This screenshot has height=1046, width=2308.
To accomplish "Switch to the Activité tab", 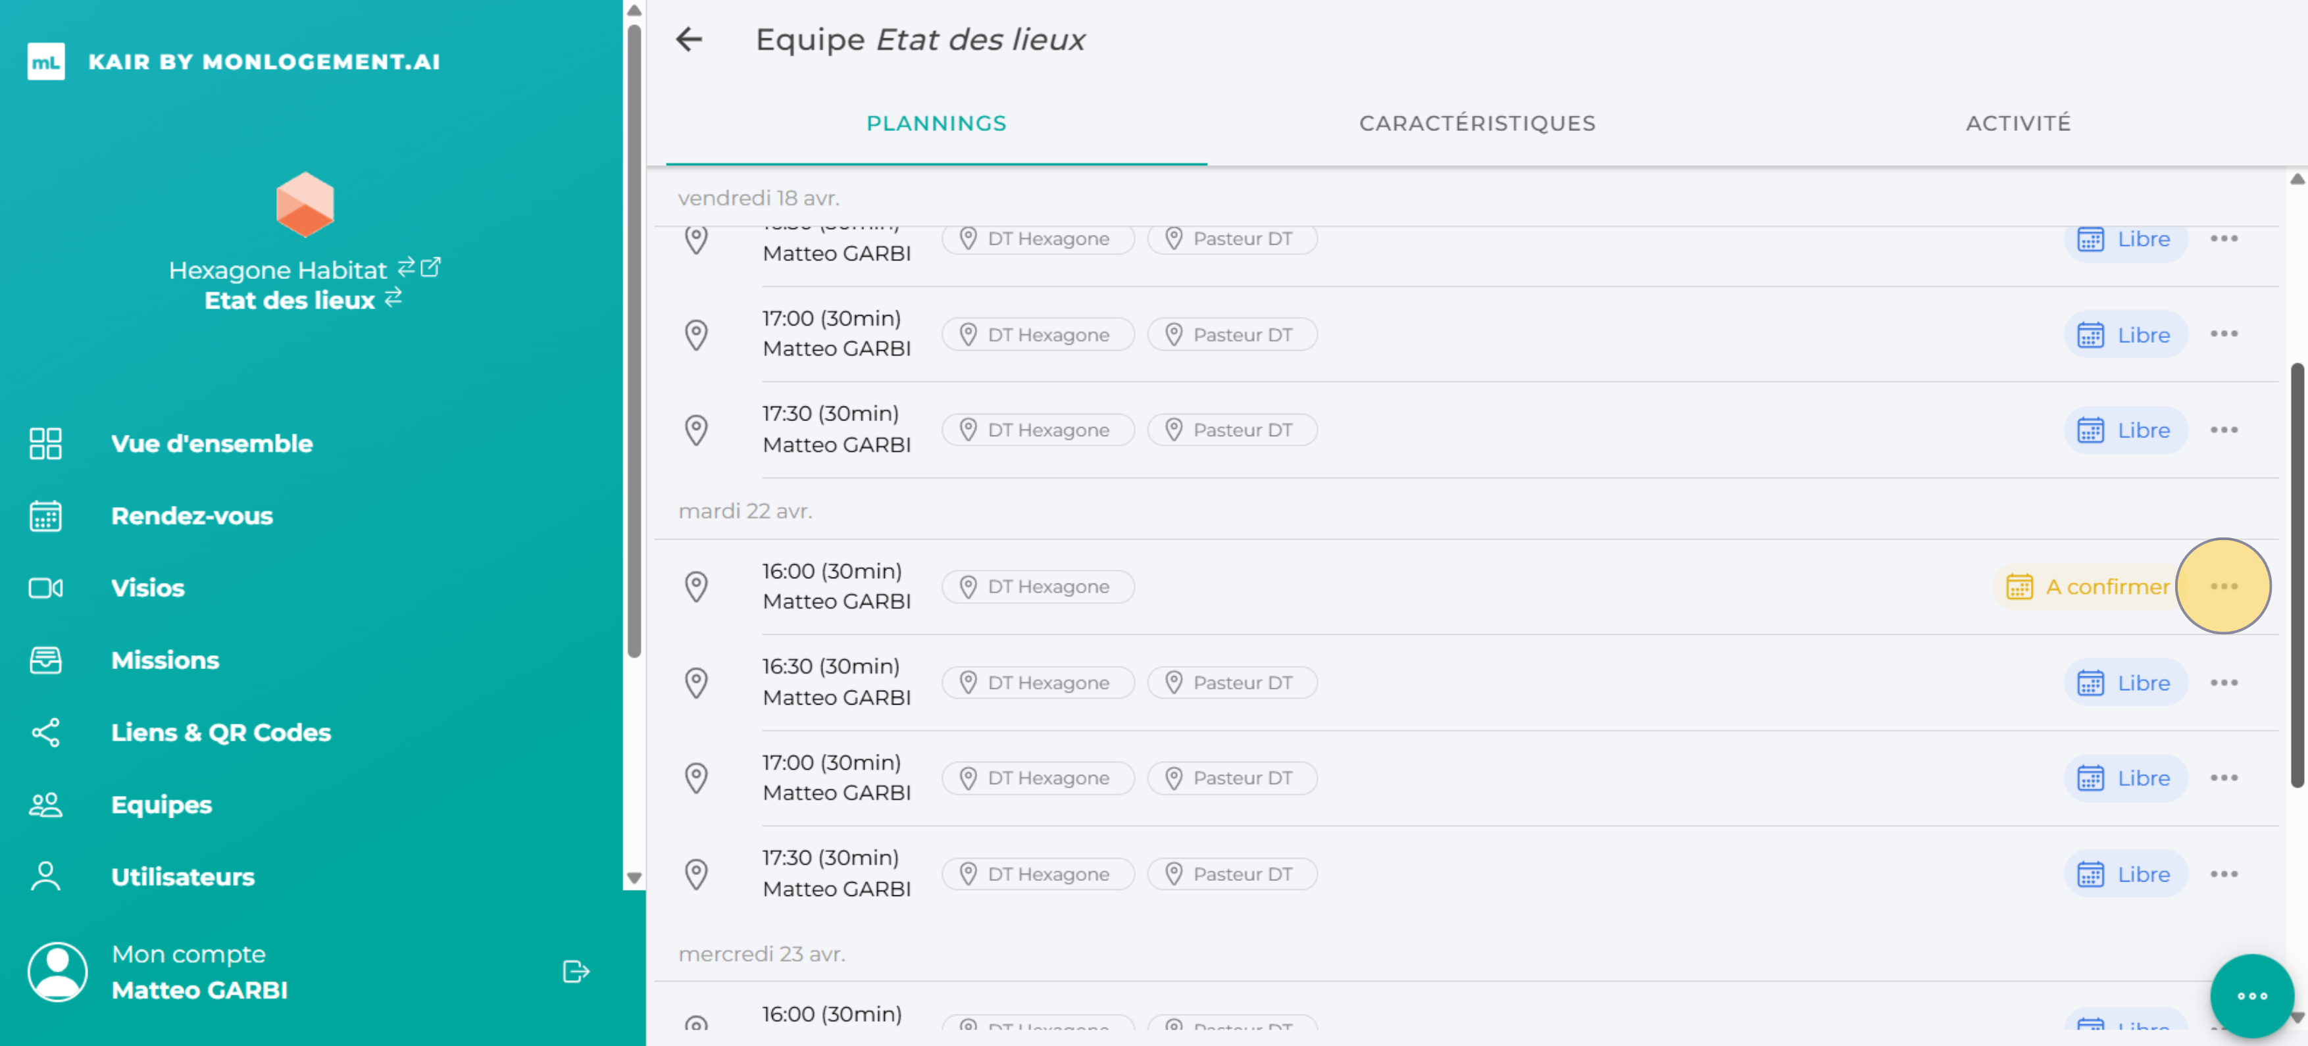I will pyautogui.click(x=2018, y=124).
